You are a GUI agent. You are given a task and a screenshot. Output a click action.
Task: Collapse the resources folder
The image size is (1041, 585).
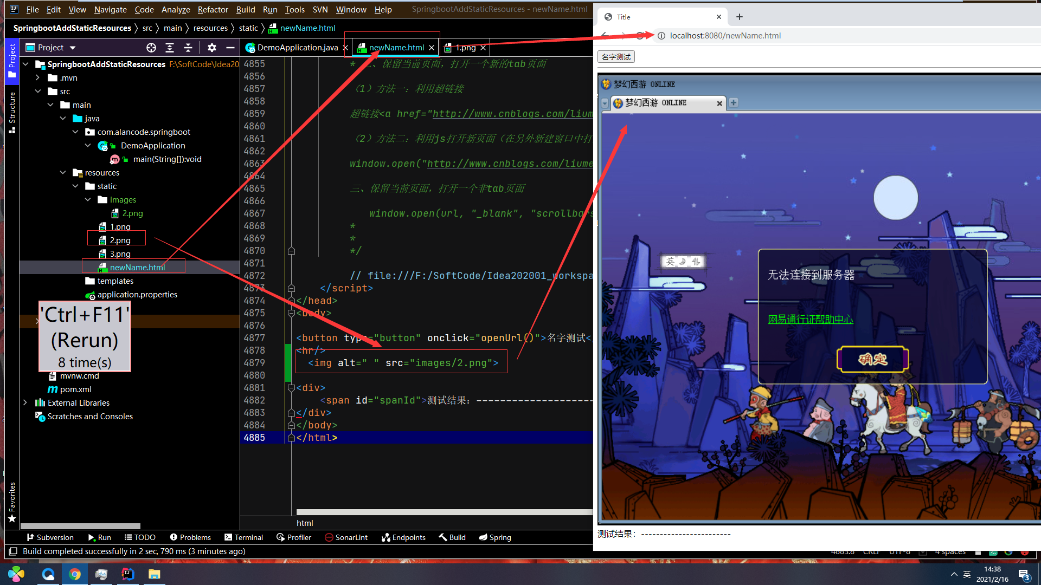click(x=63, y=172)
